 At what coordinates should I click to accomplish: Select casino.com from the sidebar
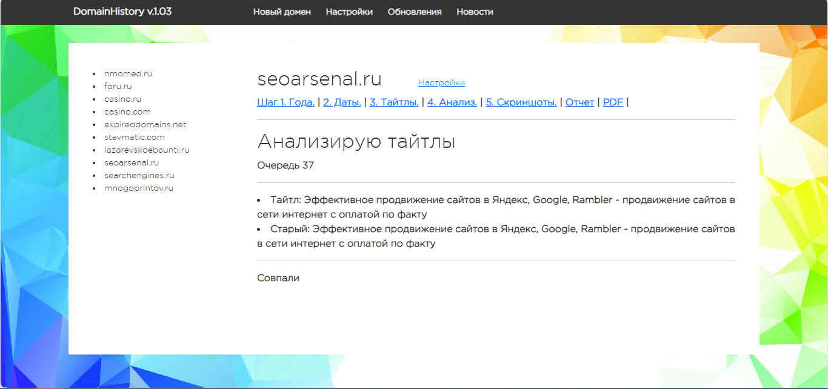[x=127, y=111]
